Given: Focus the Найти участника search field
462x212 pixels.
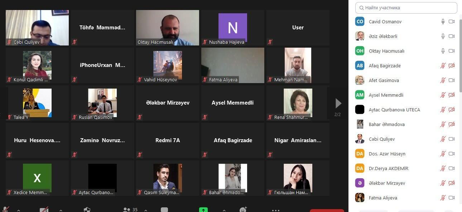Looking at the screenshot, I should pos(406,8).
